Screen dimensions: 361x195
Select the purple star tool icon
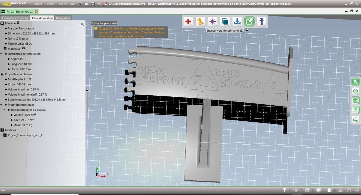213,21
